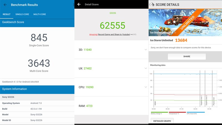Expand the CPU score row
222x125 pixels.
pos(112,87)
